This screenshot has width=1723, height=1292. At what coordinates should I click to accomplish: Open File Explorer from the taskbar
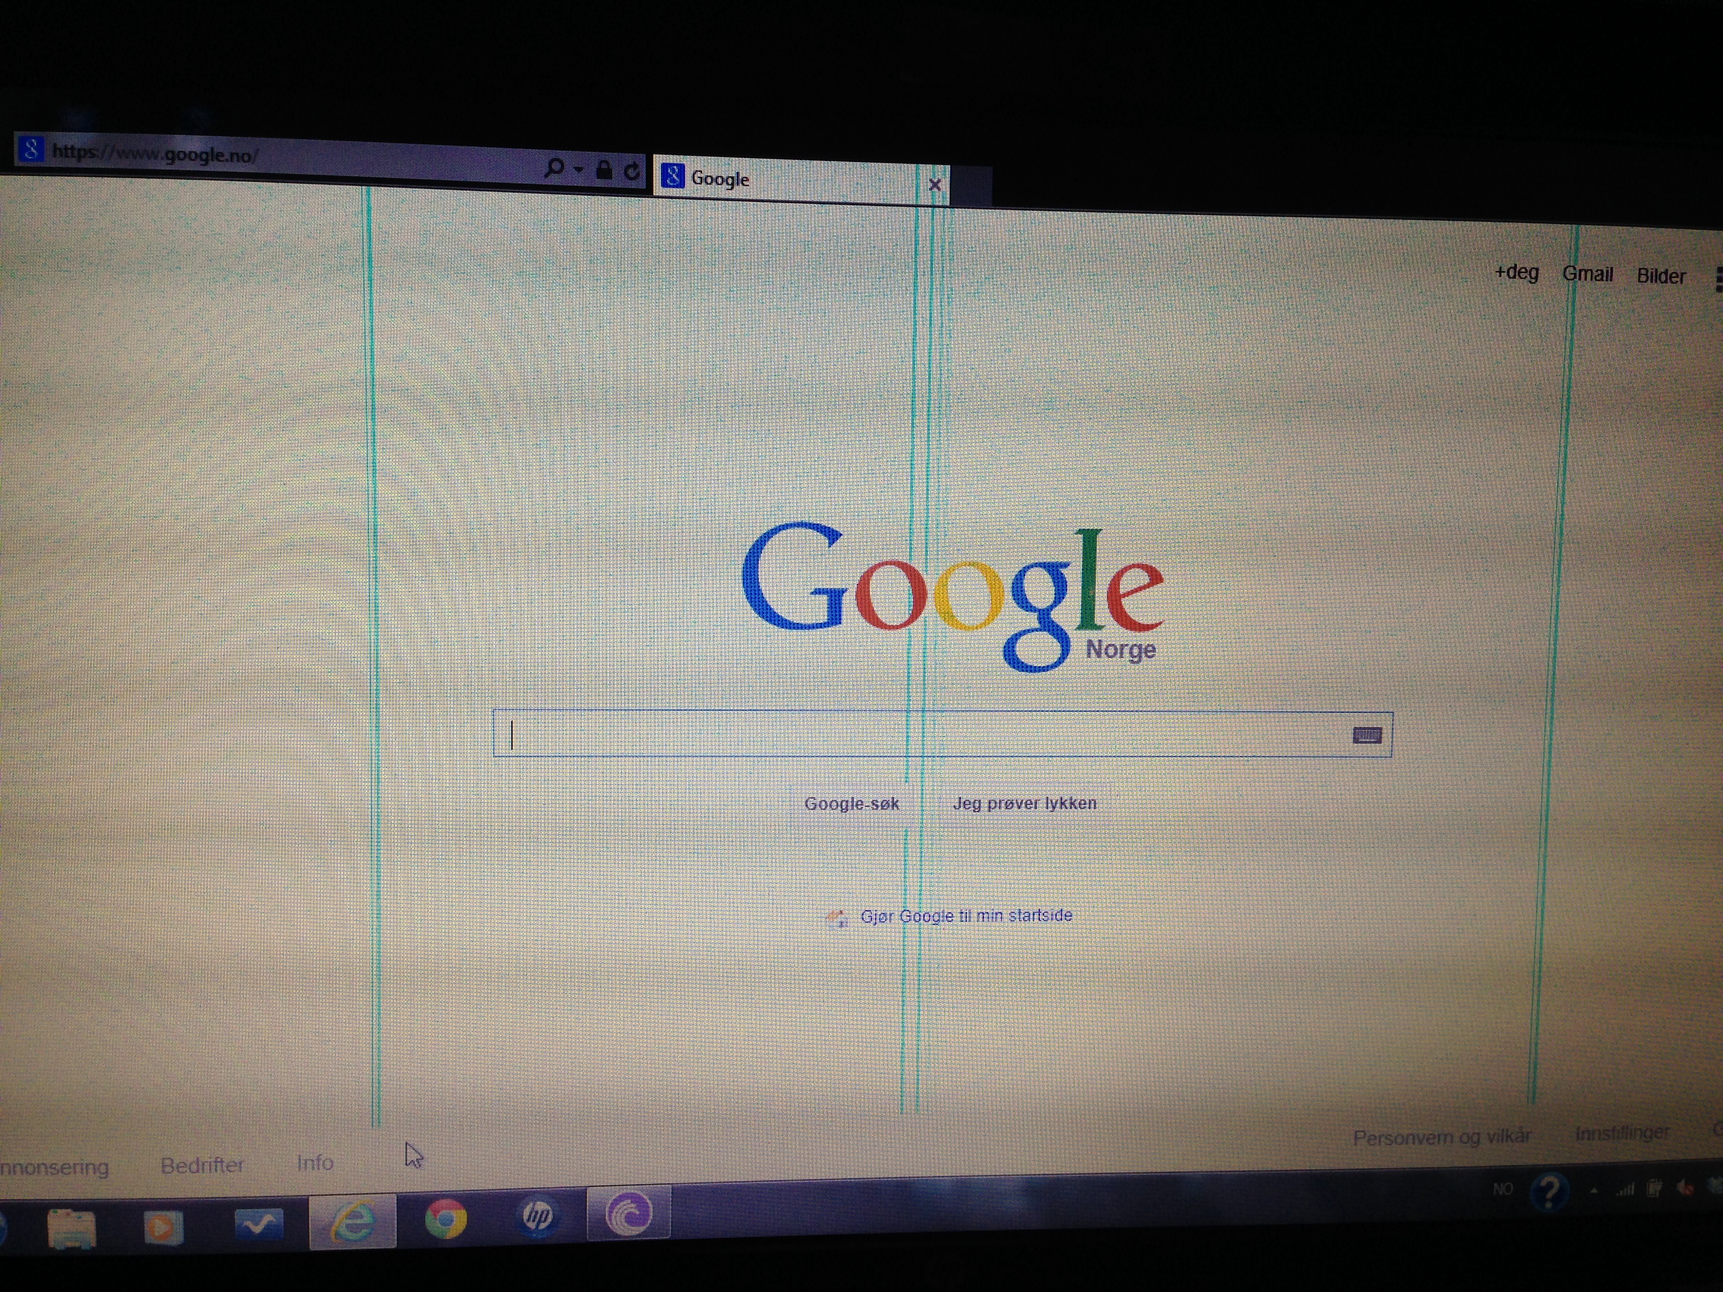pos(72,1230)
